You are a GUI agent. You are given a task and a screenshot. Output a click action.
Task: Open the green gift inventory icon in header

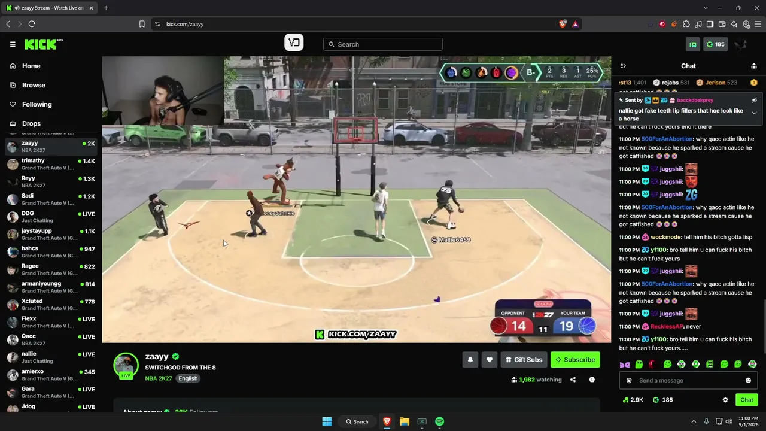point(693,44)
